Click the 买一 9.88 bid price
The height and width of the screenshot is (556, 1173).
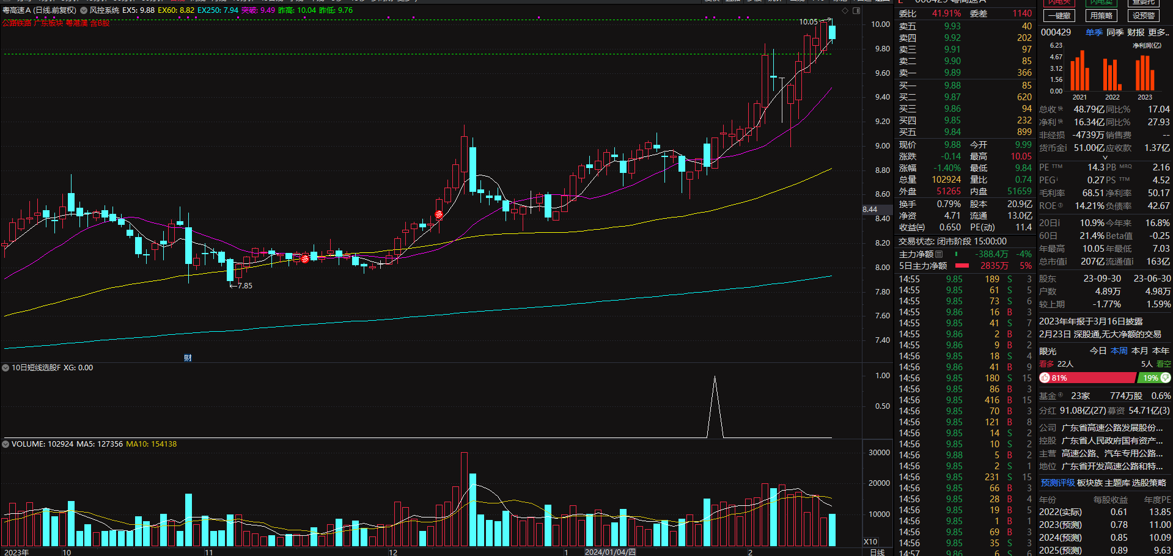(952, 86)
